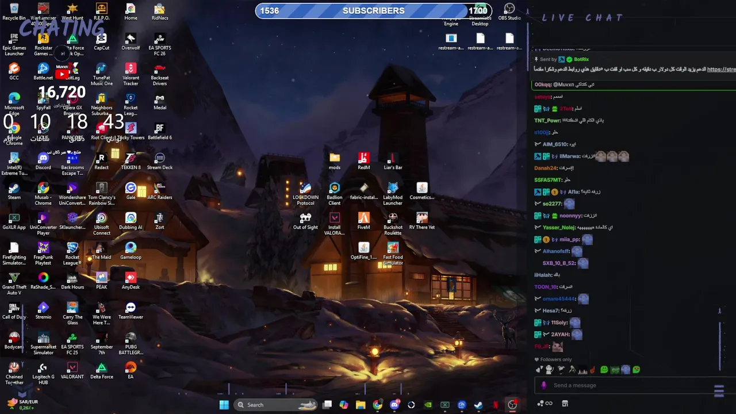Viewport: 736px width, 414px height.
Task: Open GoXLR App desktop icon
Action: 14,221
